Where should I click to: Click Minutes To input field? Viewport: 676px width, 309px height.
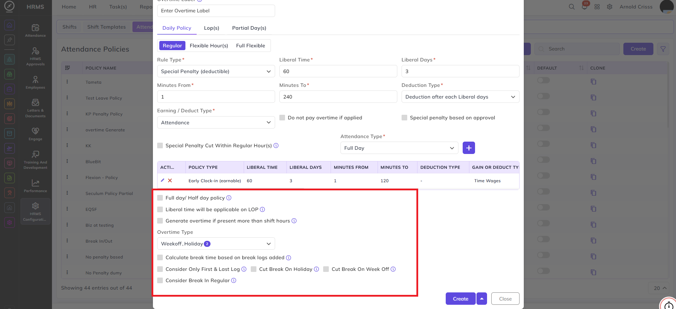click(338, 97)
